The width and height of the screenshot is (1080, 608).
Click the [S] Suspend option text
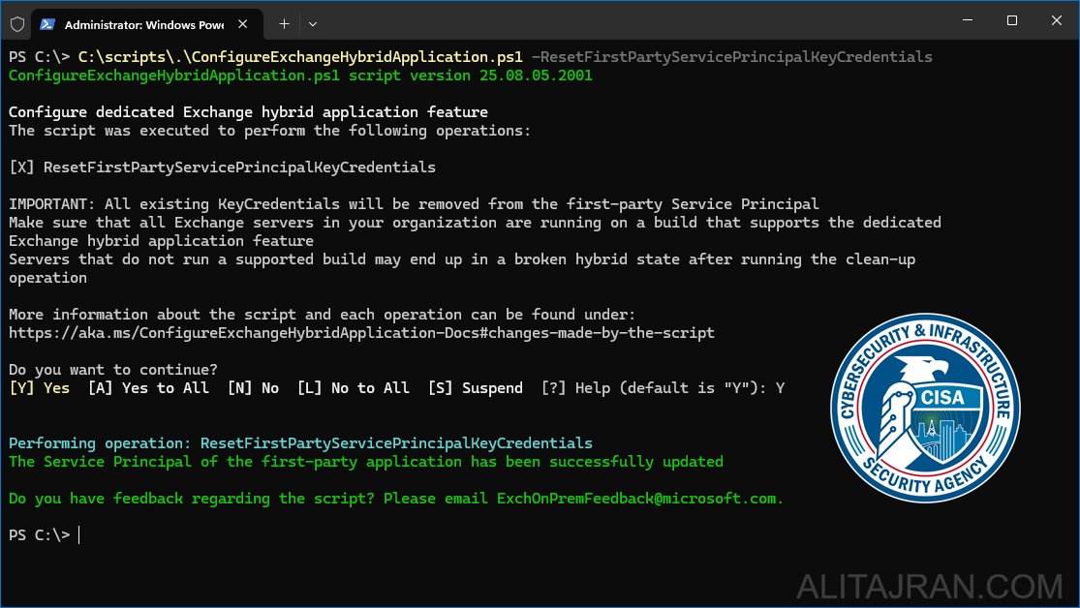click(476, 388)
